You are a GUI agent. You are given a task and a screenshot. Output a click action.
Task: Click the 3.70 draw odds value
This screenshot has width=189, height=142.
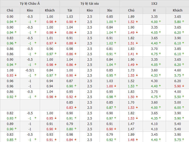pyautogui.click(x=154, y=49)
